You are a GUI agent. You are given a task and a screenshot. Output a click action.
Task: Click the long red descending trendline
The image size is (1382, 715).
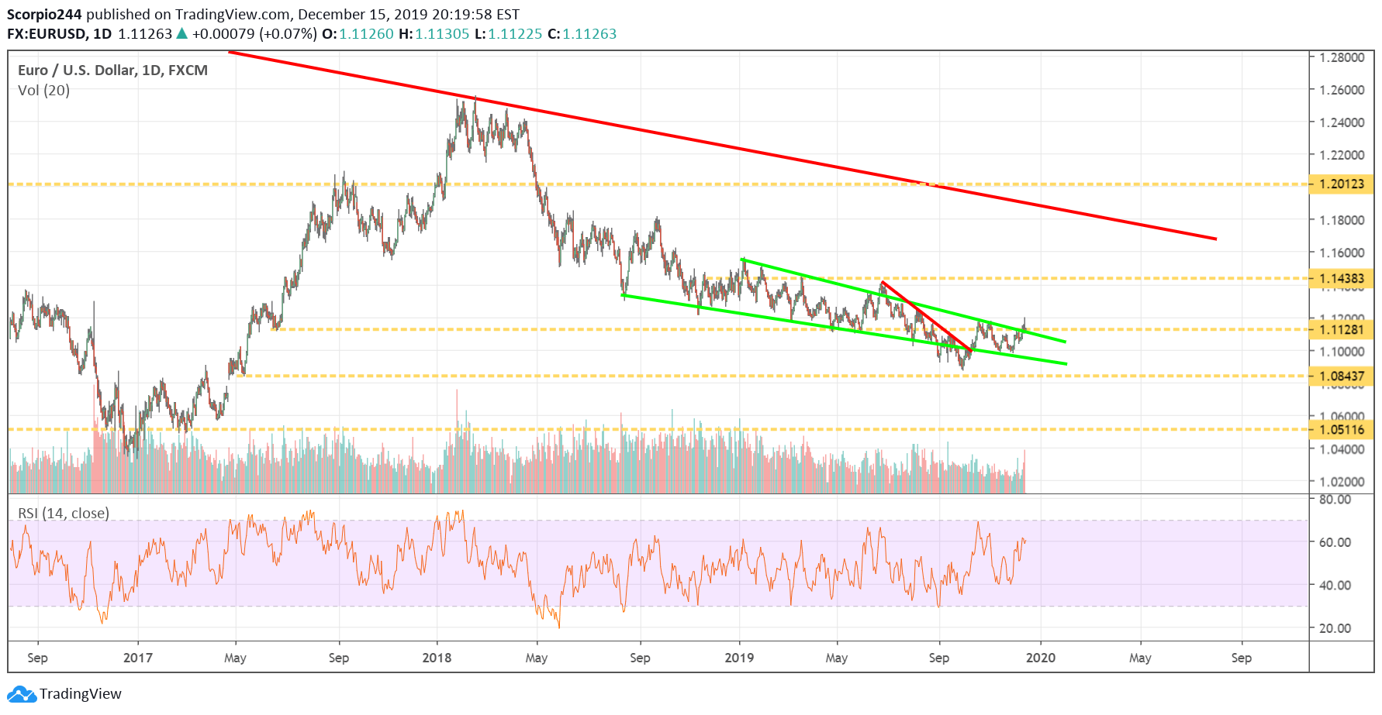point(721,146)
